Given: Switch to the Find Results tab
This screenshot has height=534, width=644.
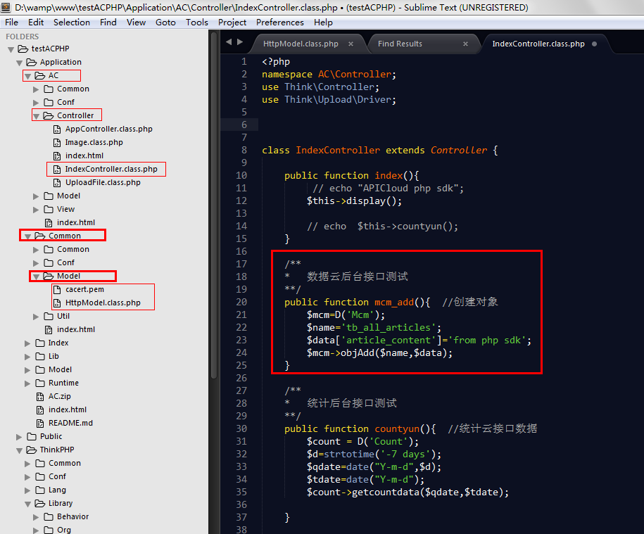Looking at the screenshot, I should pyautogui.click(x=400, y=44).
